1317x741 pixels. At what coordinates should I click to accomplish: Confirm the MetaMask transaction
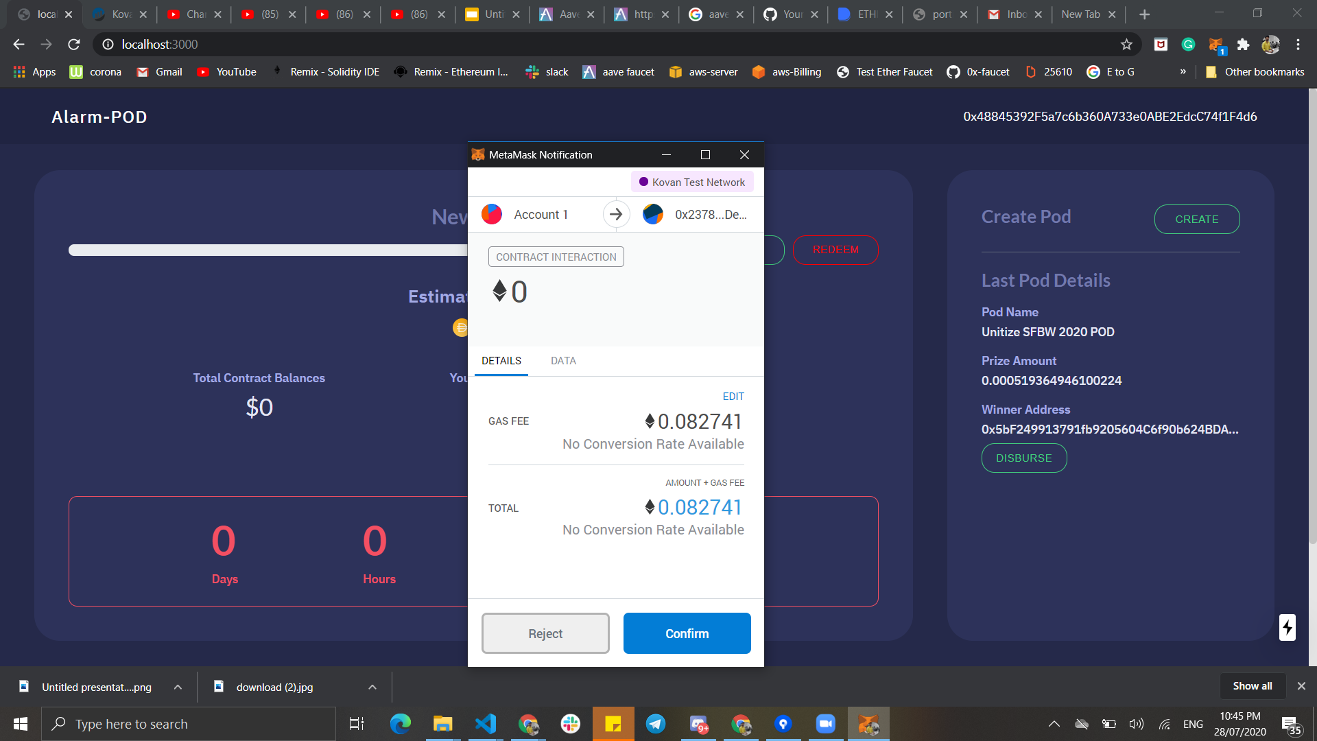(x=687, y=633)
